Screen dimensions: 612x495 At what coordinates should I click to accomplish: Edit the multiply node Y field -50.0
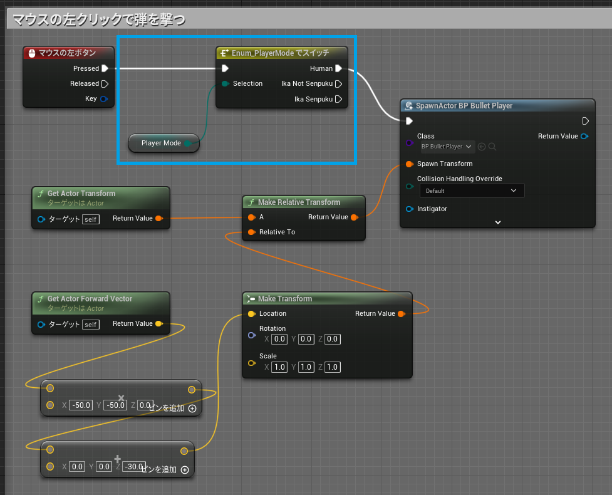click(x=115, y=405)
